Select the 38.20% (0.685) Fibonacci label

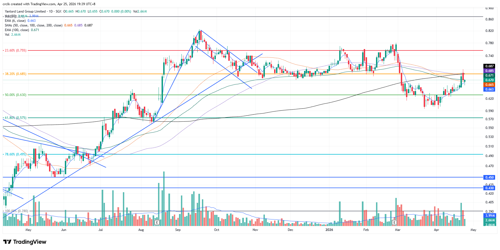pyautogui.click(x=16, y=74)
